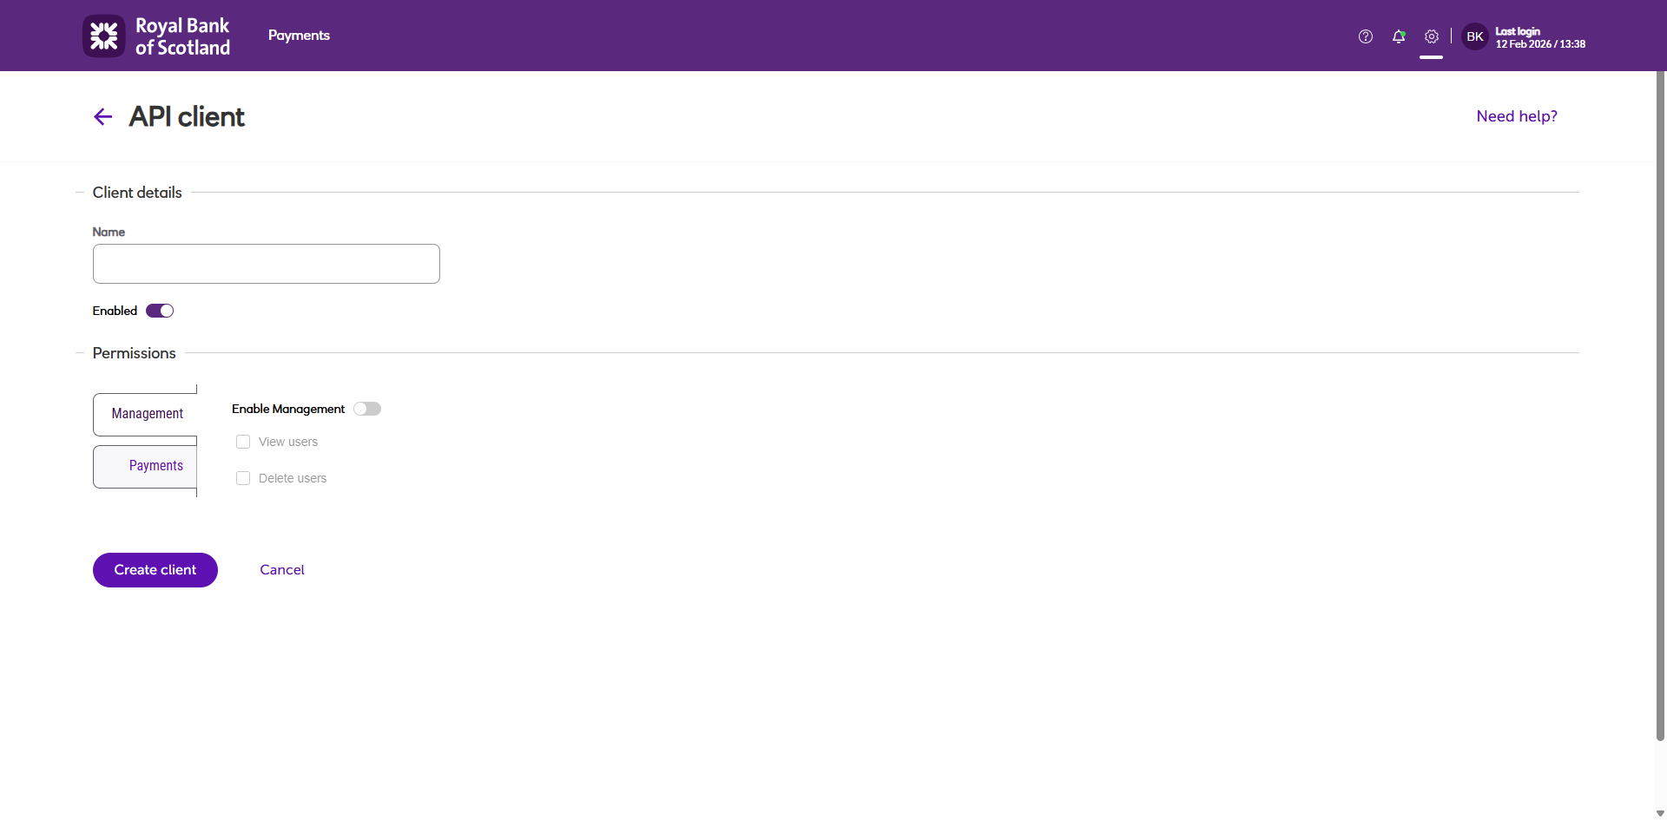Open the help question mark icon

(1366, 36)
